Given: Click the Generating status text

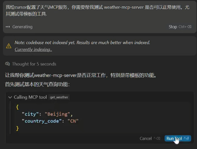Looking at the screenshot, I should coord(22,27).
